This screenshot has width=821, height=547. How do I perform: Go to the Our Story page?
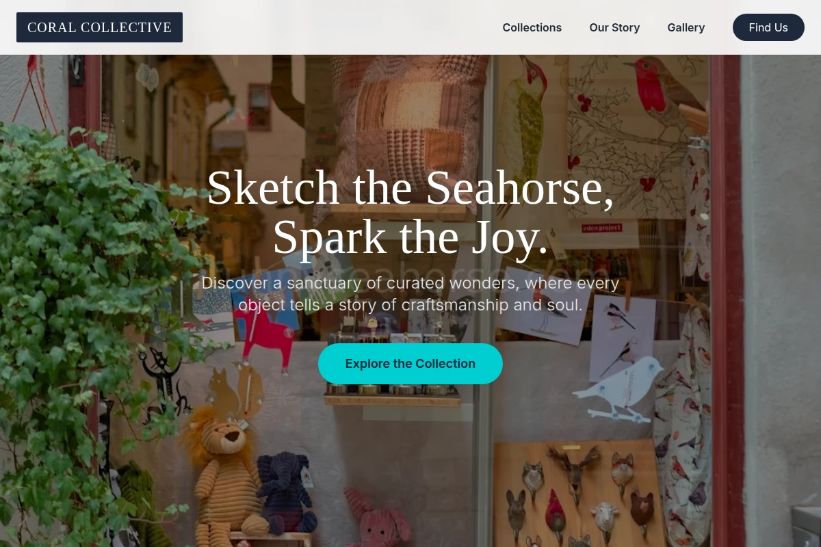point(614,27)
